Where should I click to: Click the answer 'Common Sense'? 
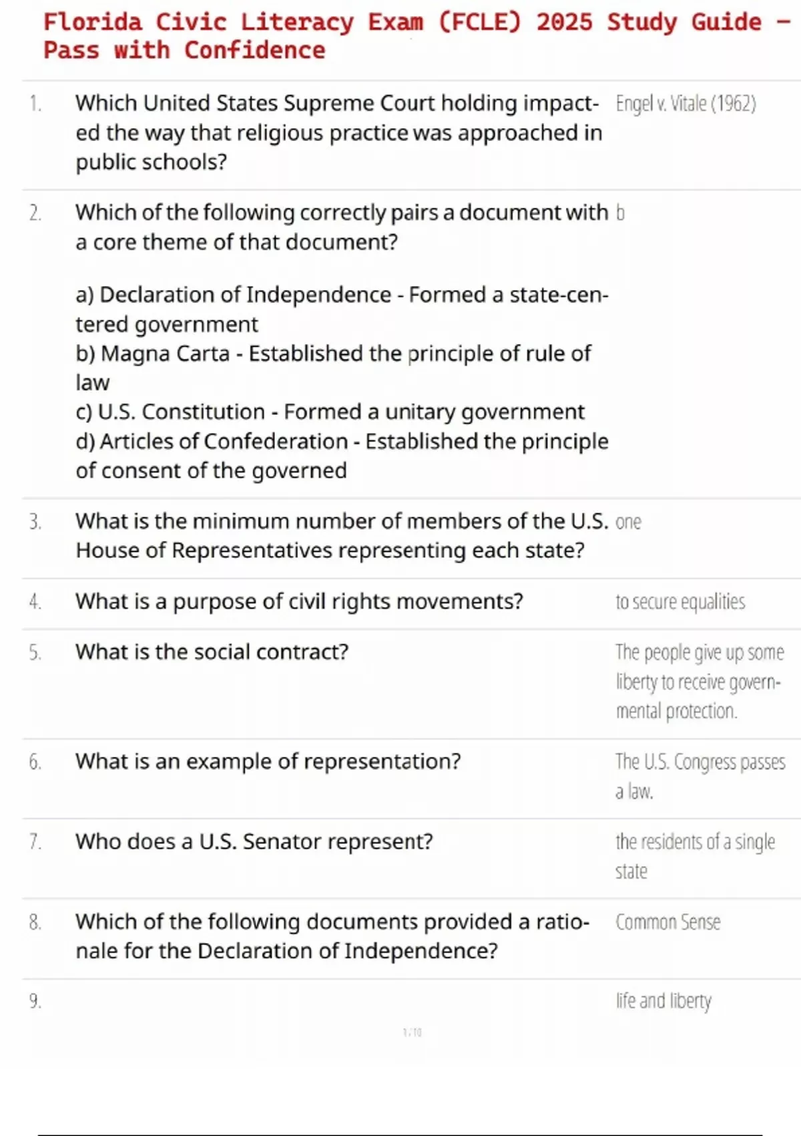coord(667,922)
